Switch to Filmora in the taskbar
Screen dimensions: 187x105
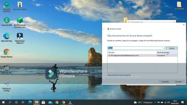tap(70, 102)
